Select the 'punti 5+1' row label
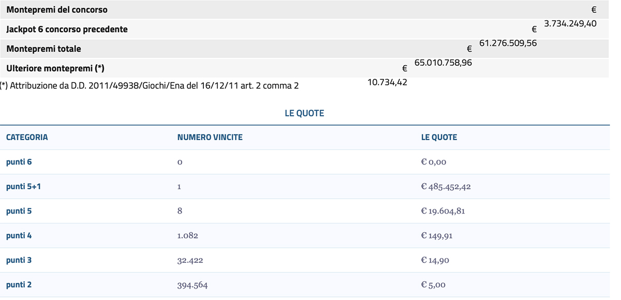This screenshot has width=621, height=300. 23,186
